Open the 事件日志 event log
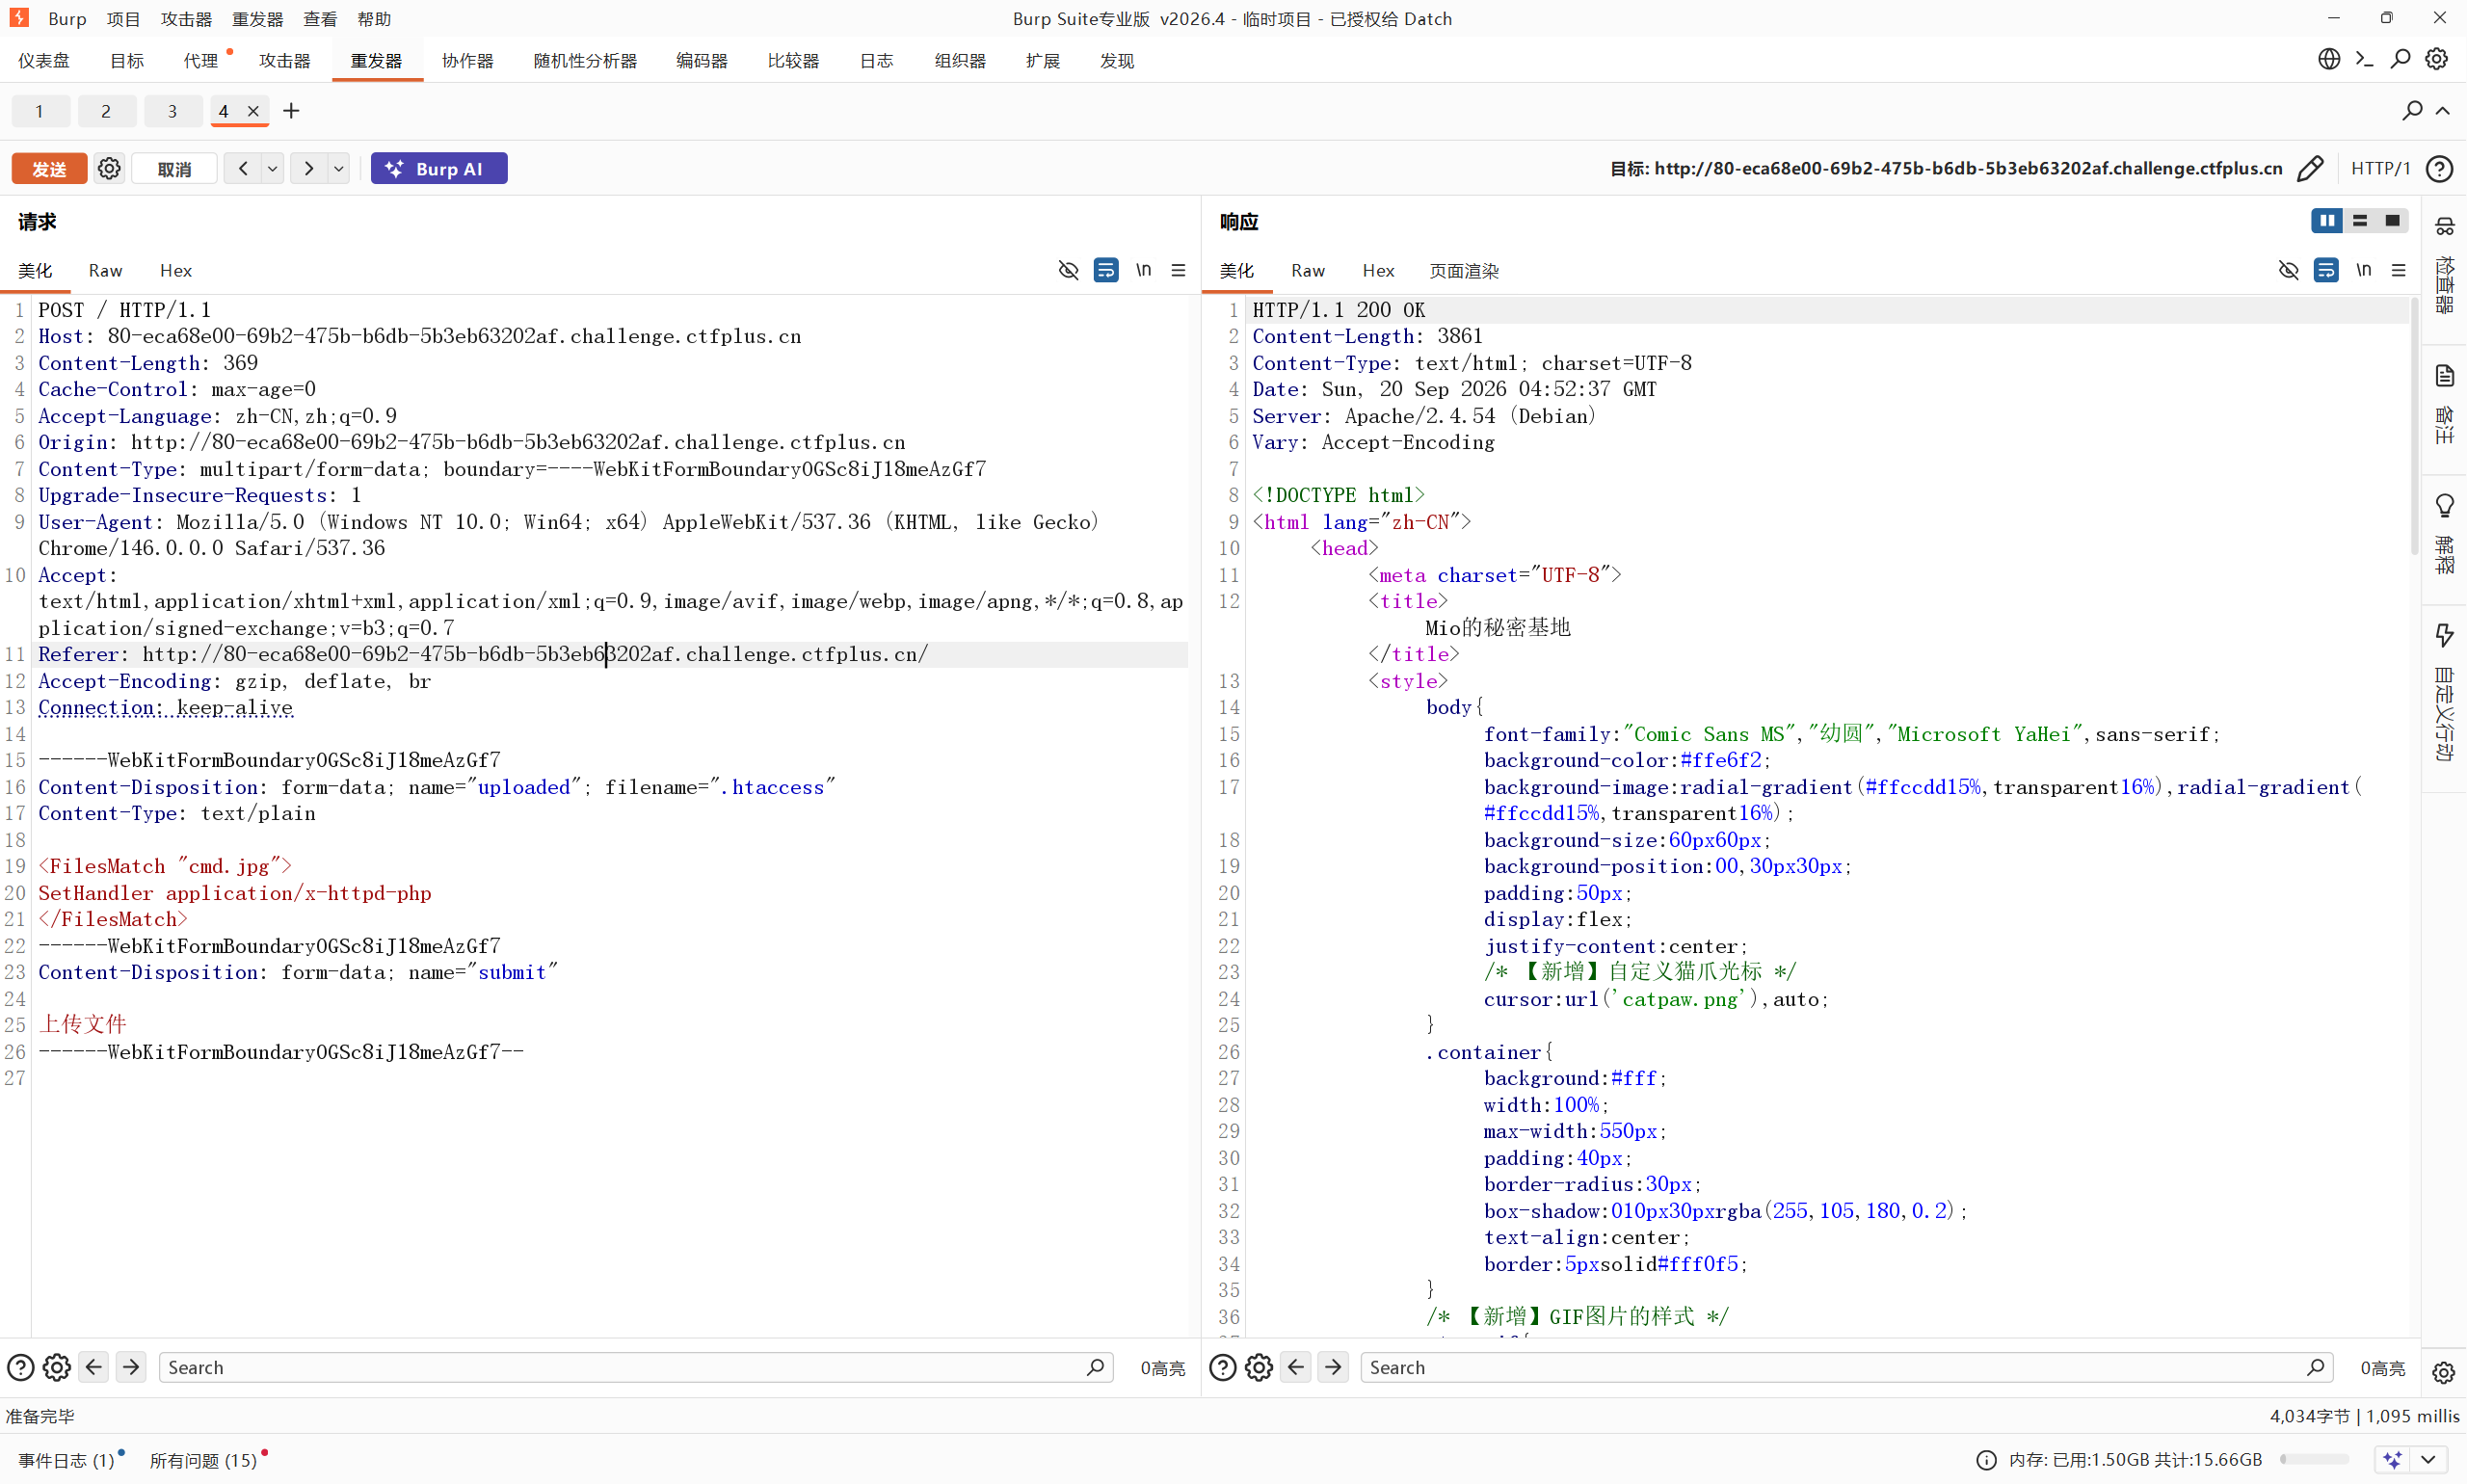The width and height of the screenshot is (2467, 1484). coord(67,1460)
